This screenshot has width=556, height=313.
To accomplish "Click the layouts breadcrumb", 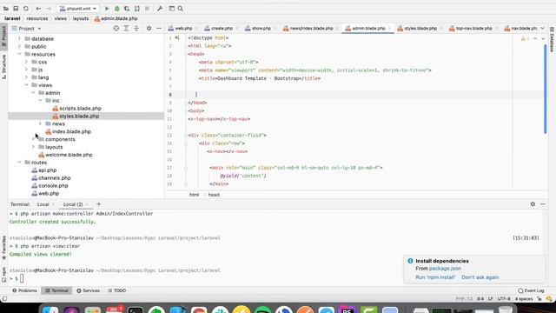I will coord(81,18).
